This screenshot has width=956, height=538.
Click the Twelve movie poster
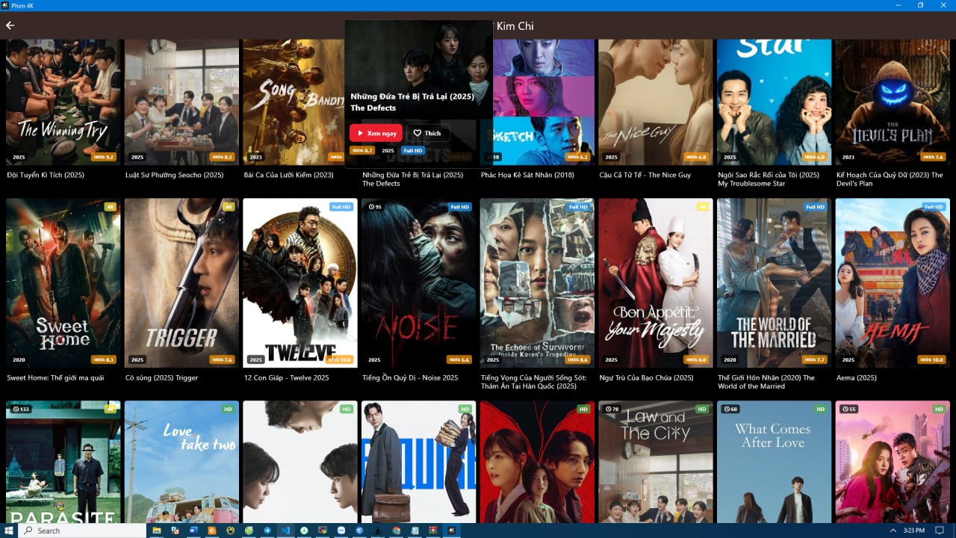299,282
